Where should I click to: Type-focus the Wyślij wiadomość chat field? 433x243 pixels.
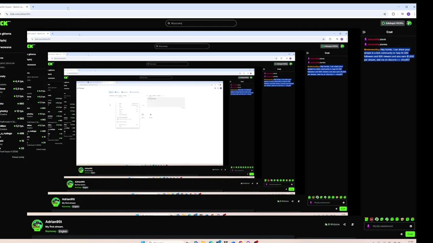[389, 226]
